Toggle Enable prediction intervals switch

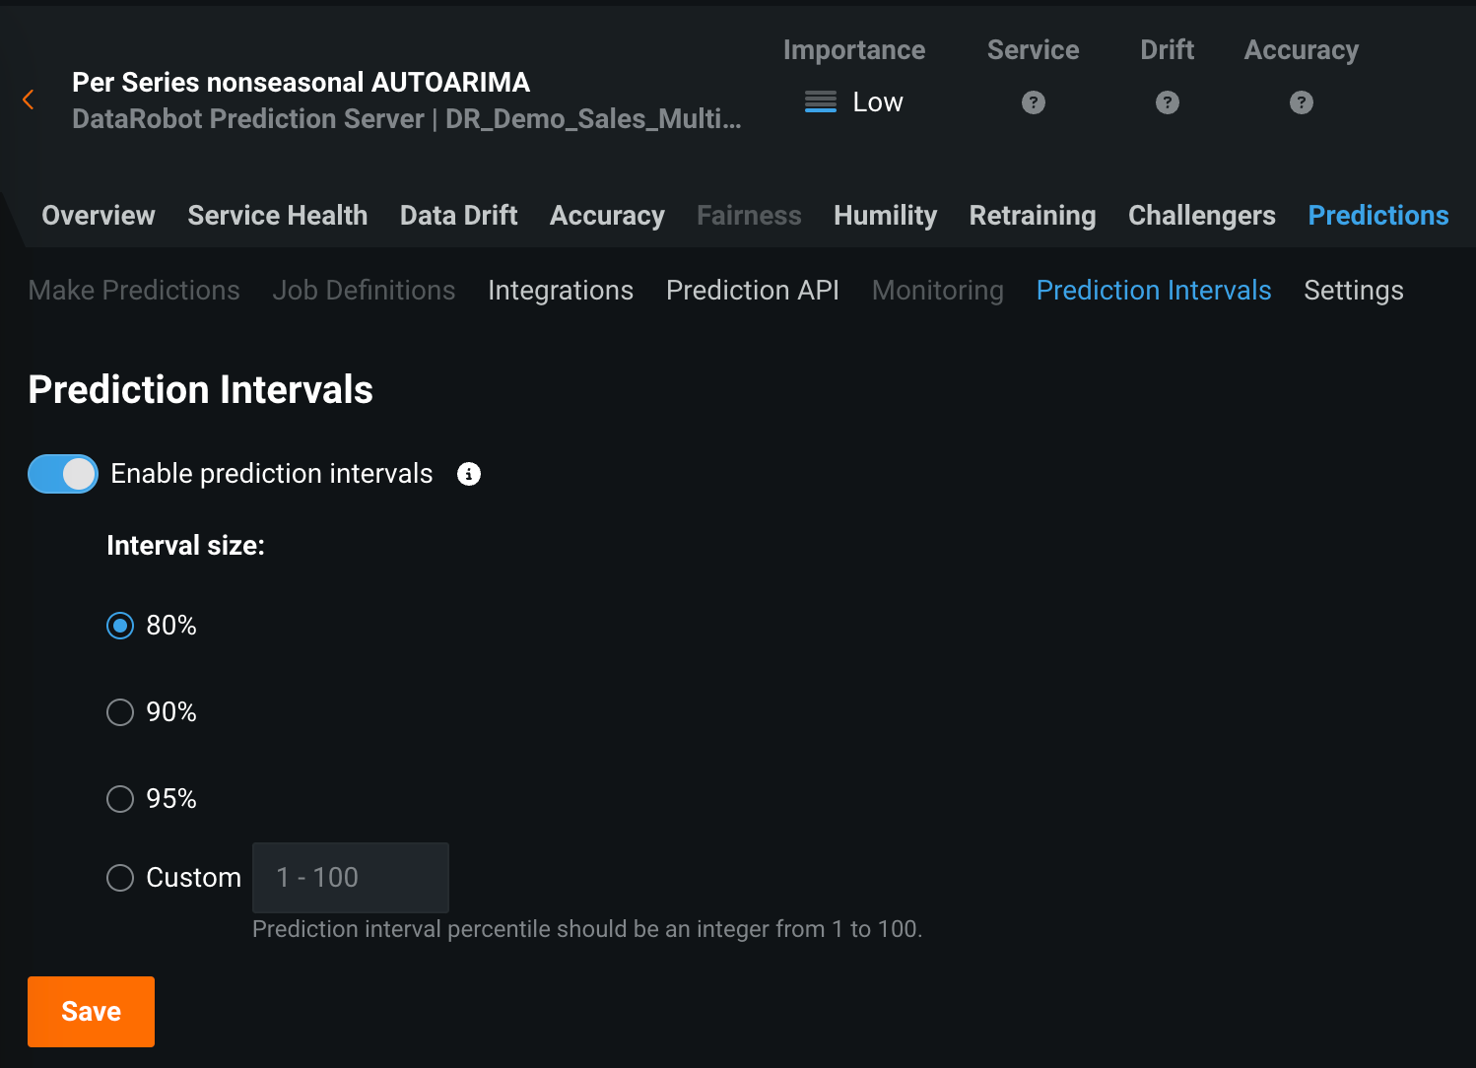point(63,474)
